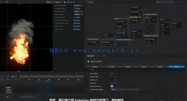Click the leftmost icon in timeline tool row
The height and width of the screenshot is (101, 187).
tap(8, 79)
